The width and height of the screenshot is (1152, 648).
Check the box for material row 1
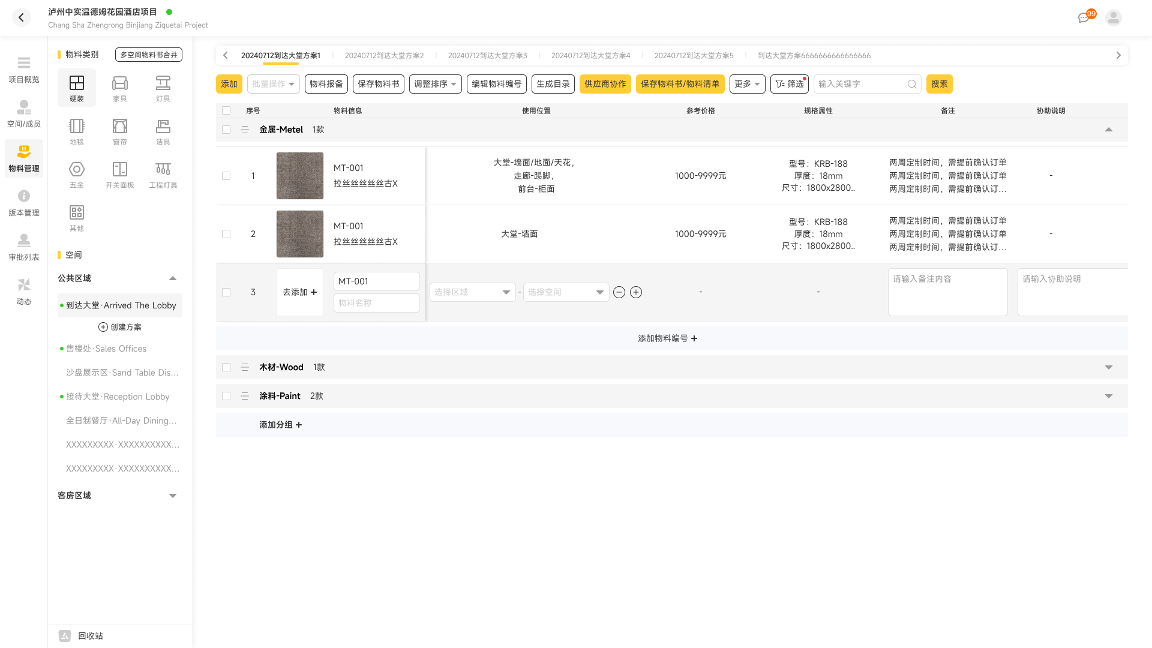pos(226,176)
